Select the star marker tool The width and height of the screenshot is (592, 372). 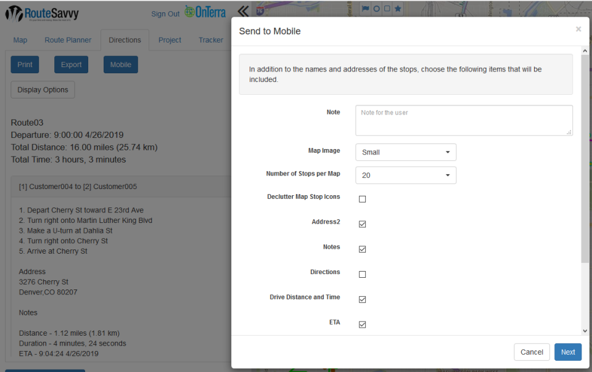tap(398, 9)
